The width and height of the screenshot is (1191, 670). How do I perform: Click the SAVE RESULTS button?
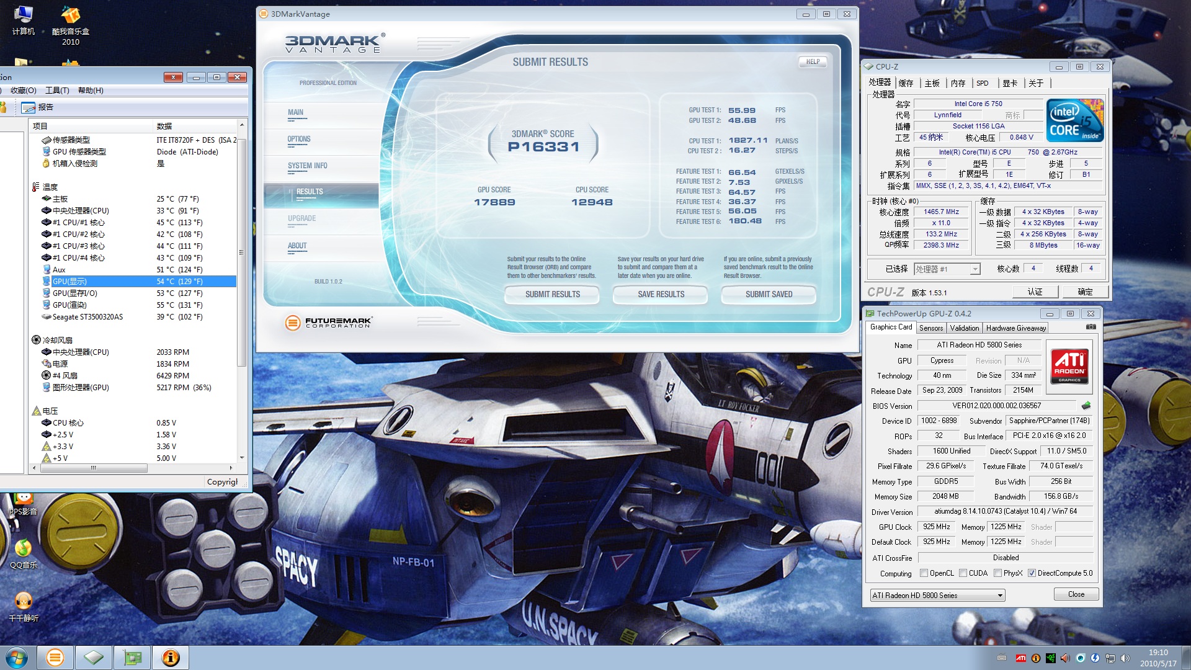[661, 295]
